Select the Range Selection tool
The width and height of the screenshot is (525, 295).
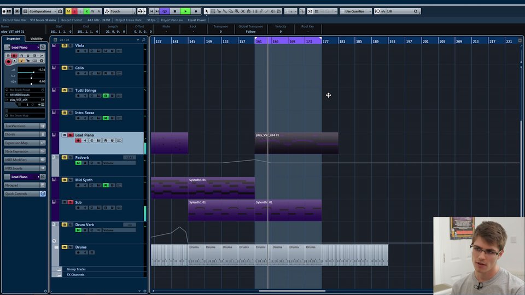[213, 11]
